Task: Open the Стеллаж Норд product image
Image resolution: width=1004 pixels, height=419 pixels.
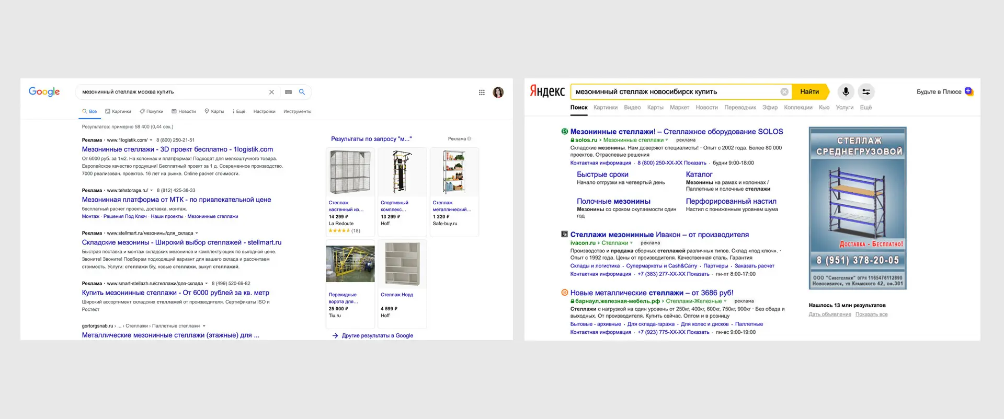Action: pos(402,264)
